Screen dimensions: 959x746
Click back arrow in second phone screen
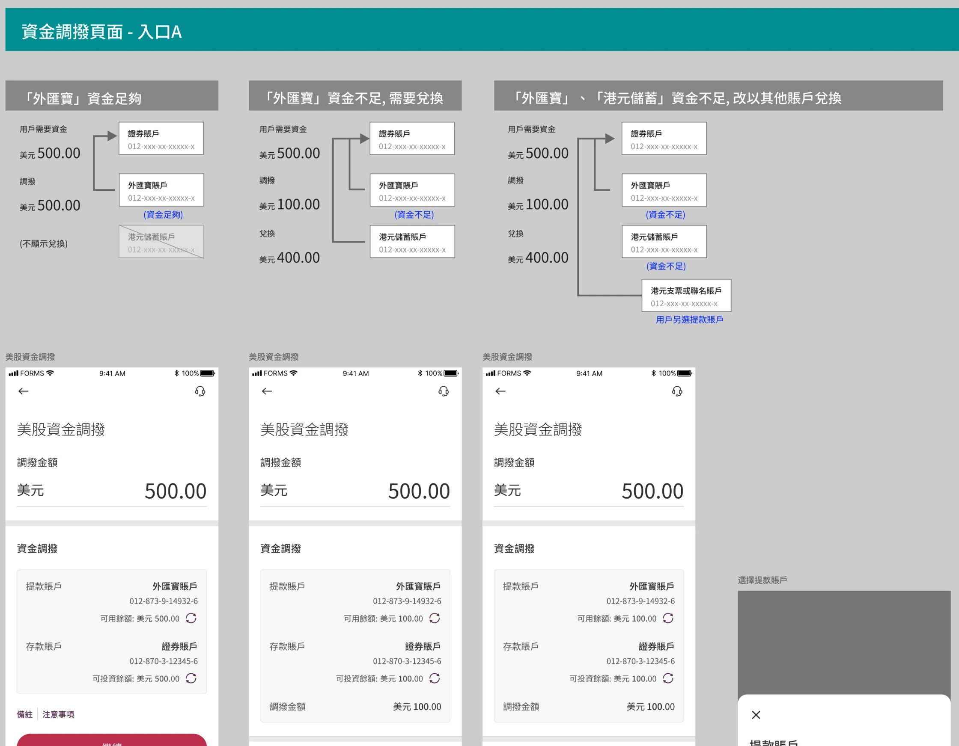pos(267,391)
